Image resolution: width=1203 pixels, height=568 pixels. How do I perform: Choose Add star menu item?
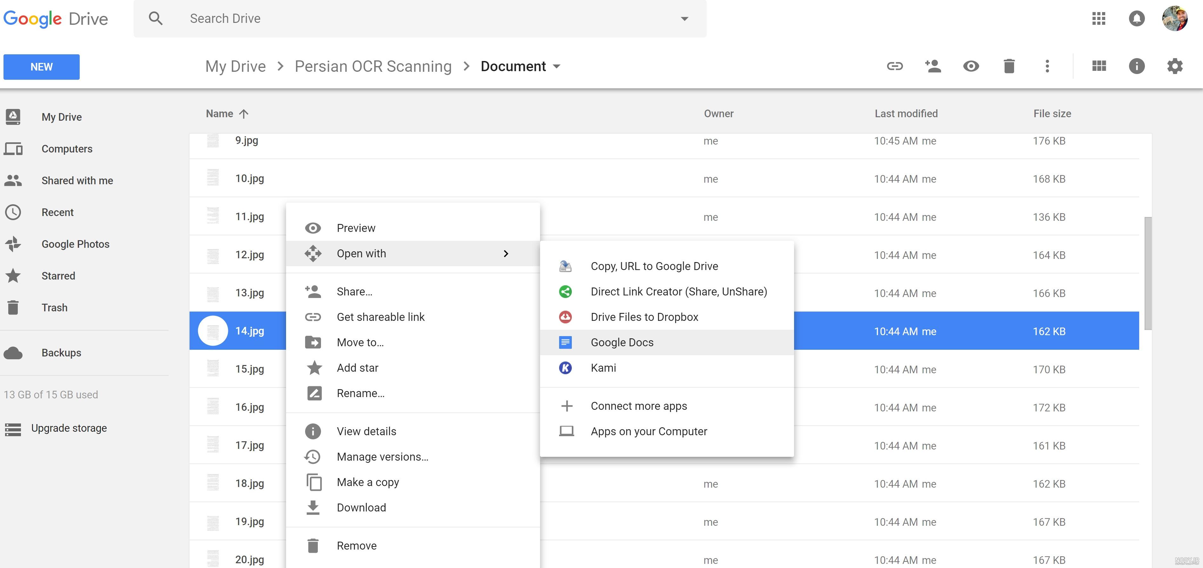tap(413, 368)
